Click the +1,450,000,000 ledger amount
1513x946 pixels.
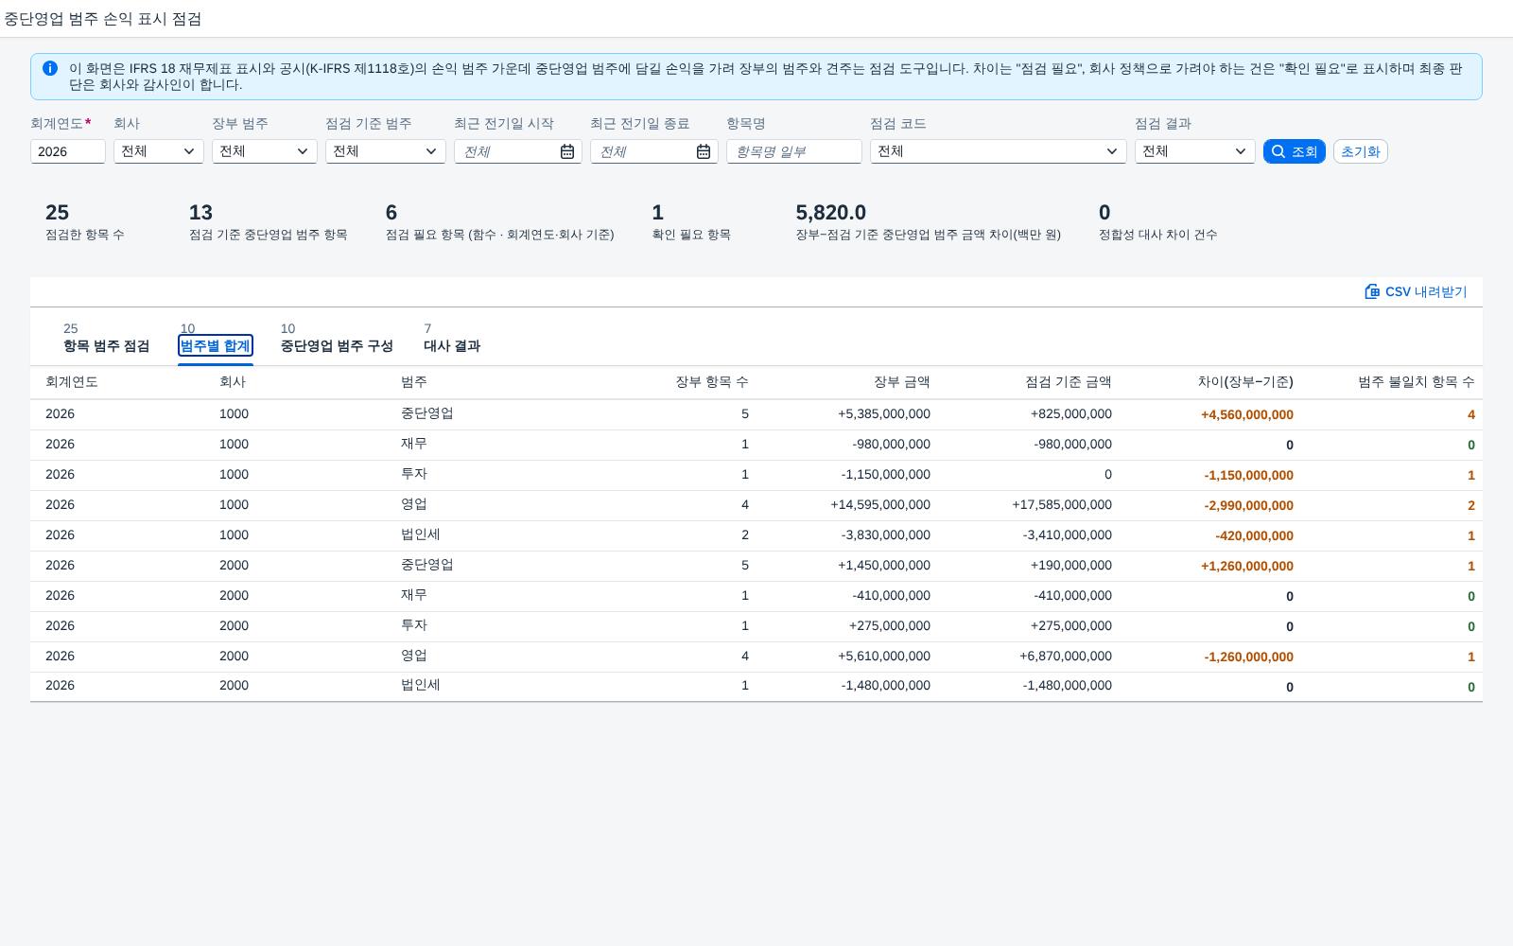(884, 566)
